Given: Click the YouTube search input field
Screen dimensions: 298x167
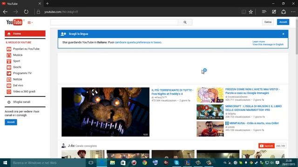Looking at the screenshot, I should pos(114,22).
